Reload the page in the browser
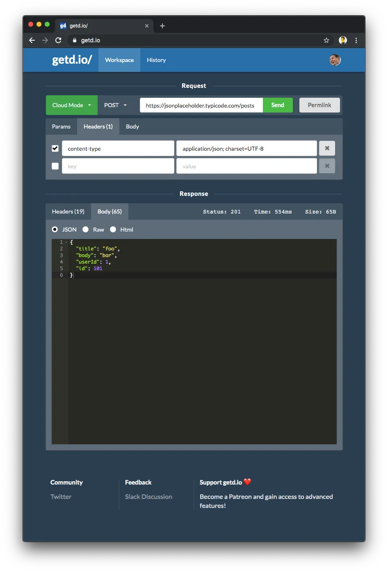This screenshot has height=572, width=388. [58, 40]
